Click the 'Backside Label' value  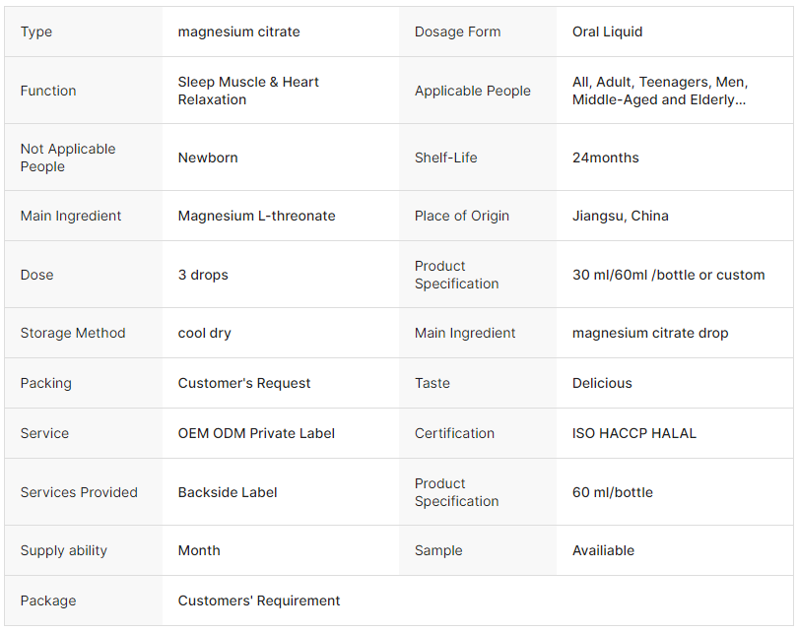228,492
